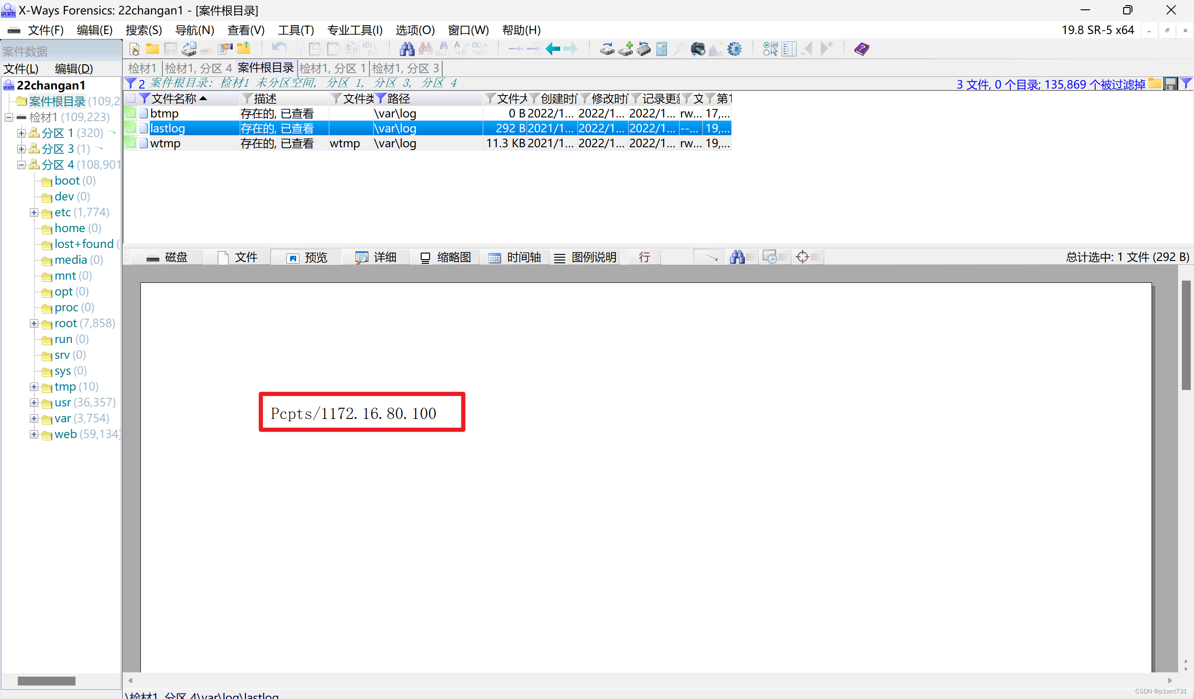This screenshot has width=1194, height=699.
Task: Select the web folder in tree
Action: pyautogui.click(x=65, y=434)
